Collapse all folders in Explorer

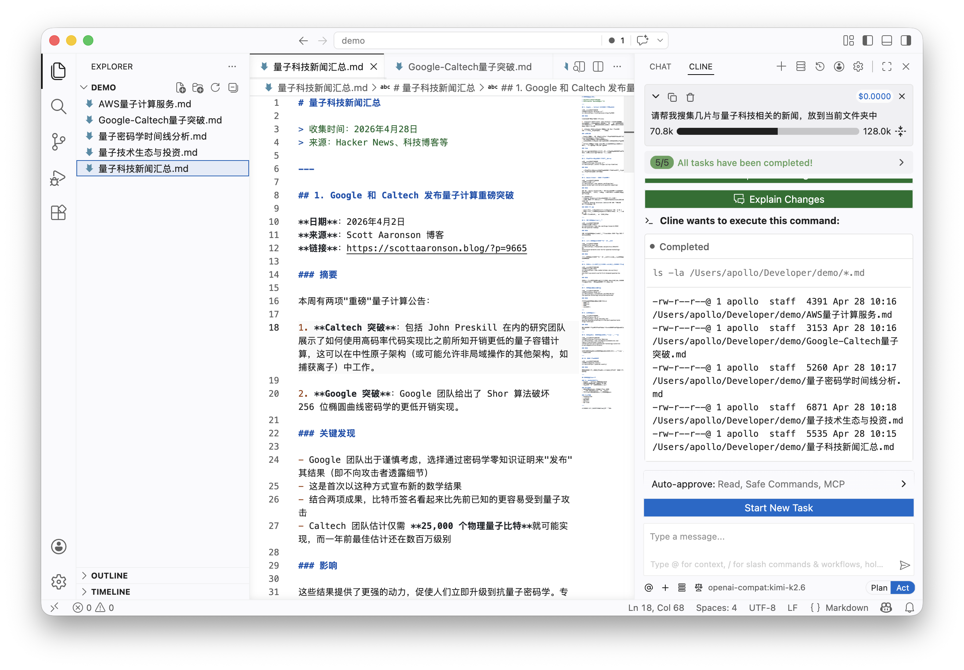(233, 87)
